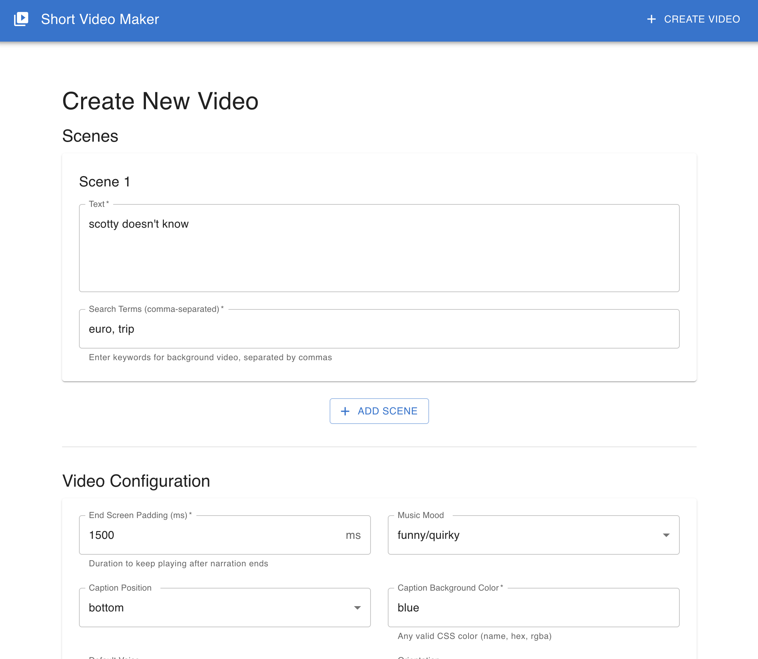758x659 pixels.
Task: Open the funny/quirky music mood selector
Action: 533,535
